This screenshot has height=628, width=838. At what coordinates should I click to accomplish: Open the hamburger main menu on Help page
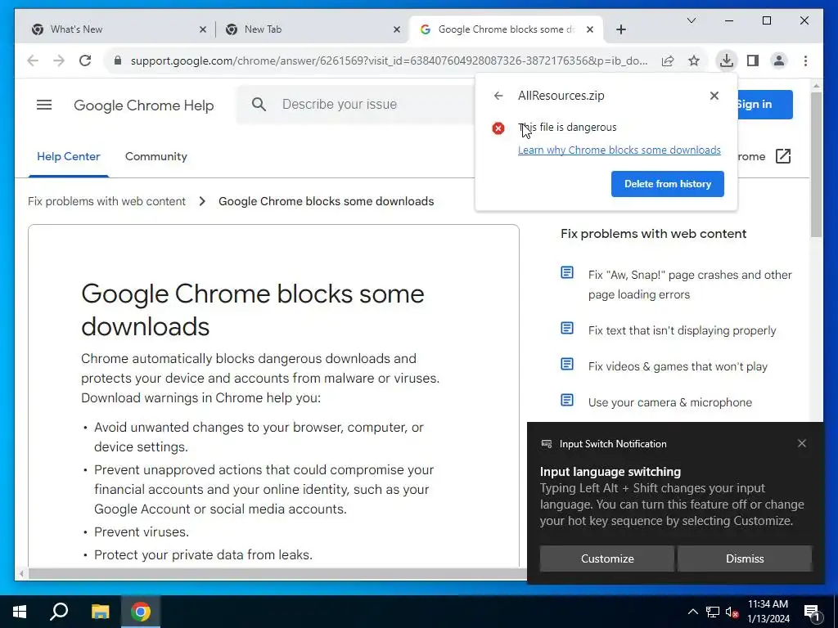coord(44,105)
